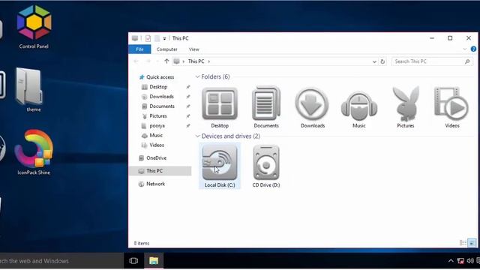Click pin icon beside poorya
Screen dimensions: 480x270
(188, 126)
